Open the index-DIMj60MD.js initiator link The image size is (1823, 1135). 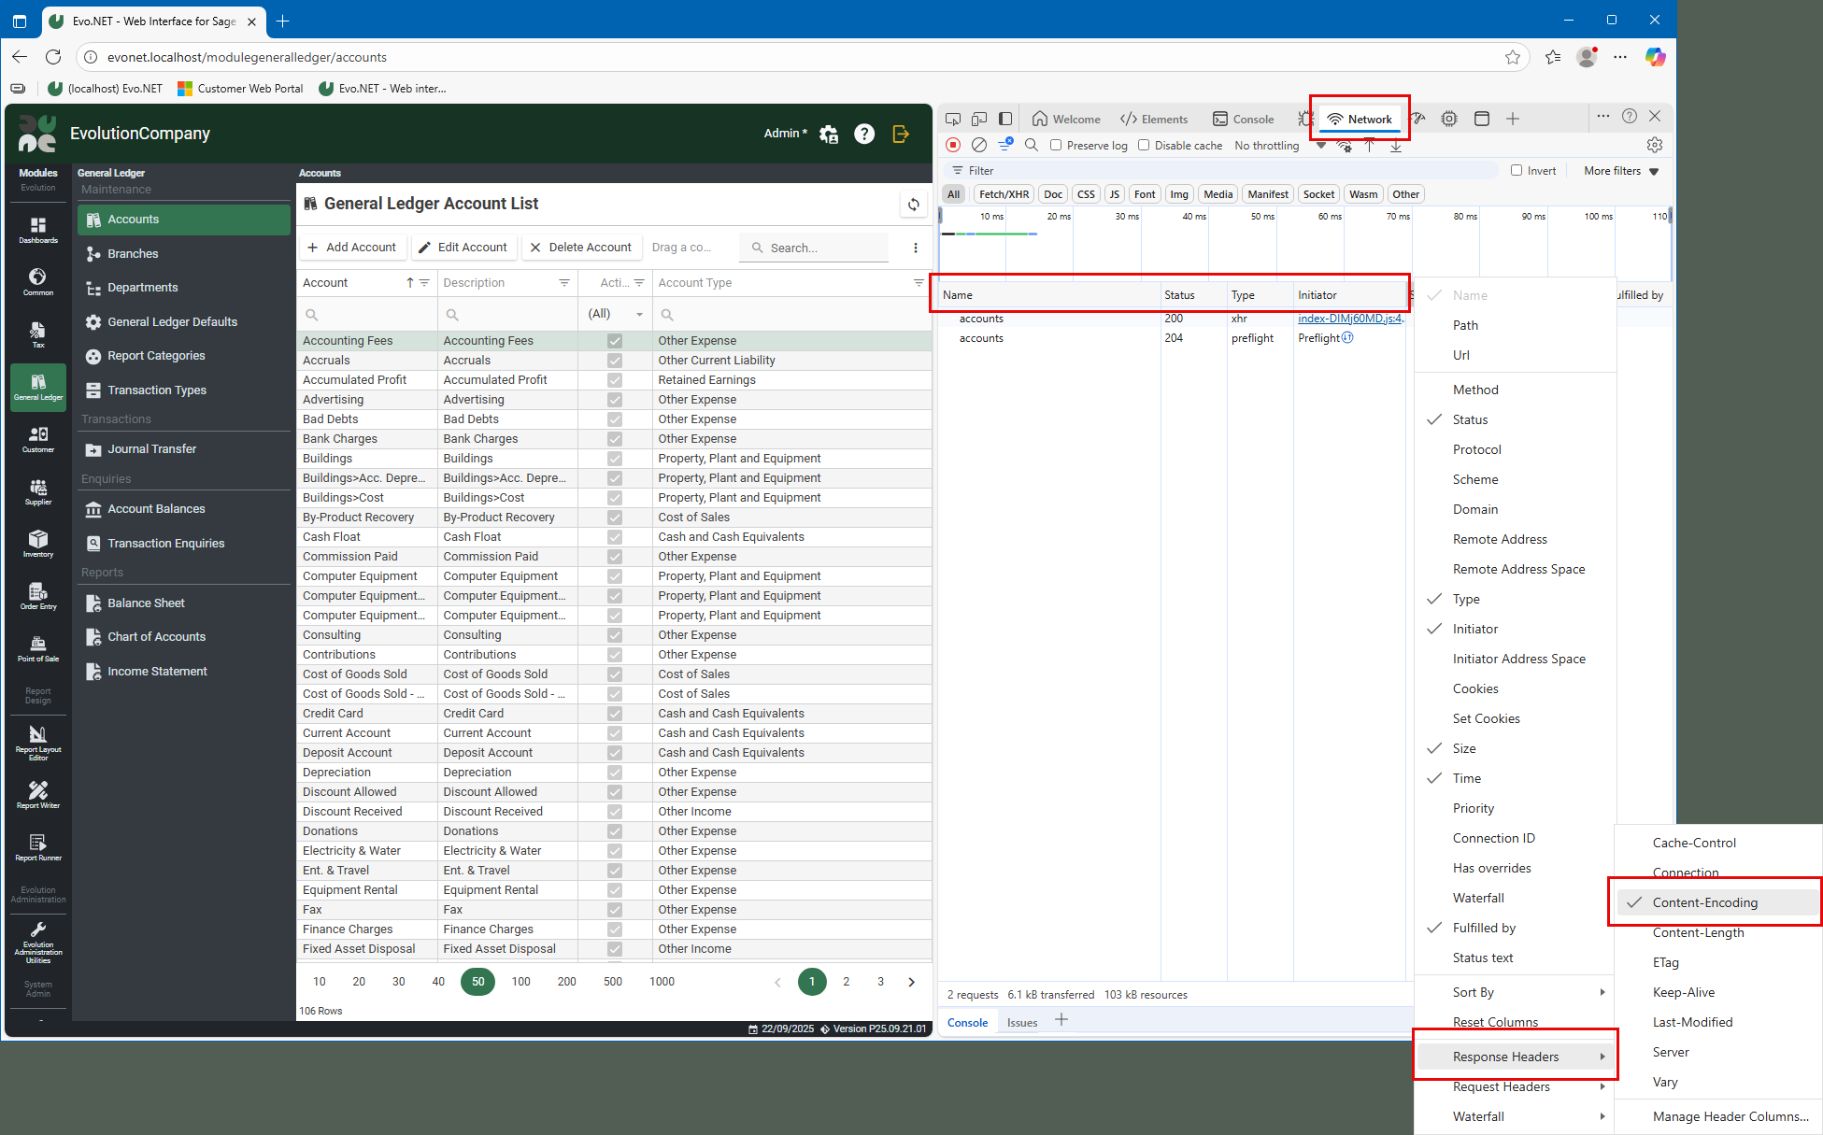click(x=1348, y=319)
